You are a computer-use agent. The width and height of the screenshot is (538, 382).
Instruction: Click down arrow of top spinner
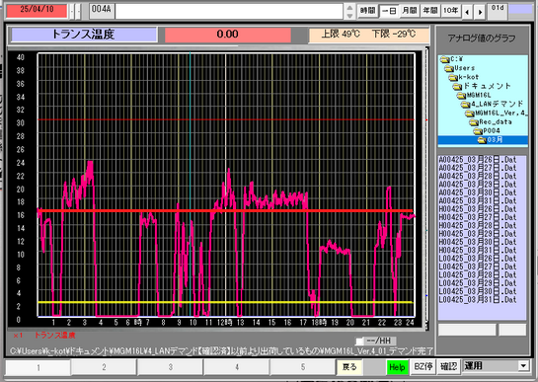(x=349, y=16)
